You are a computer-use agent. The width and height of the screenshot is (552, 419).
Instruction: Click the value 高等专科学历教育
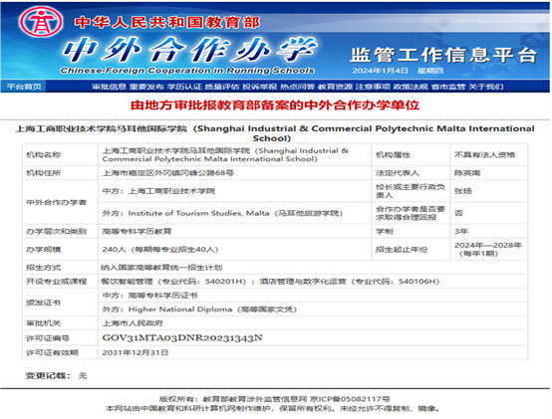(137, 231)
